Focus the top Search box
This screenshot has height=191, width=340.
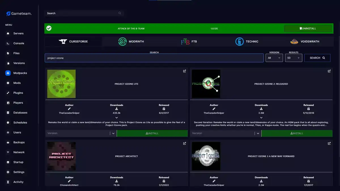coord(84,13)
